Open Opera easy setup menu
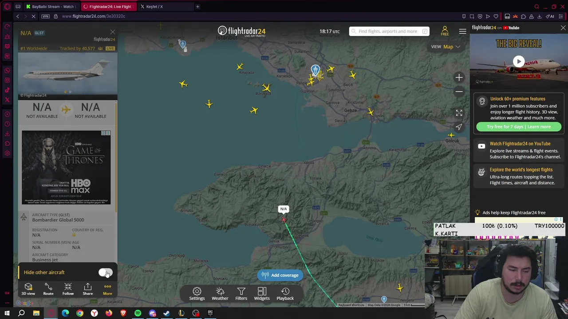Image resolution: width=568 pixels, height=319 pixels. pyautogui.click(x=561, y=16)
